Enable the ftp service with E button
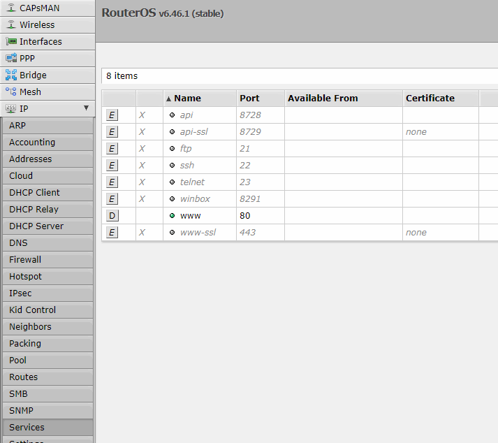Viewport: 498px width, 443px height. [x=112, y=148]
